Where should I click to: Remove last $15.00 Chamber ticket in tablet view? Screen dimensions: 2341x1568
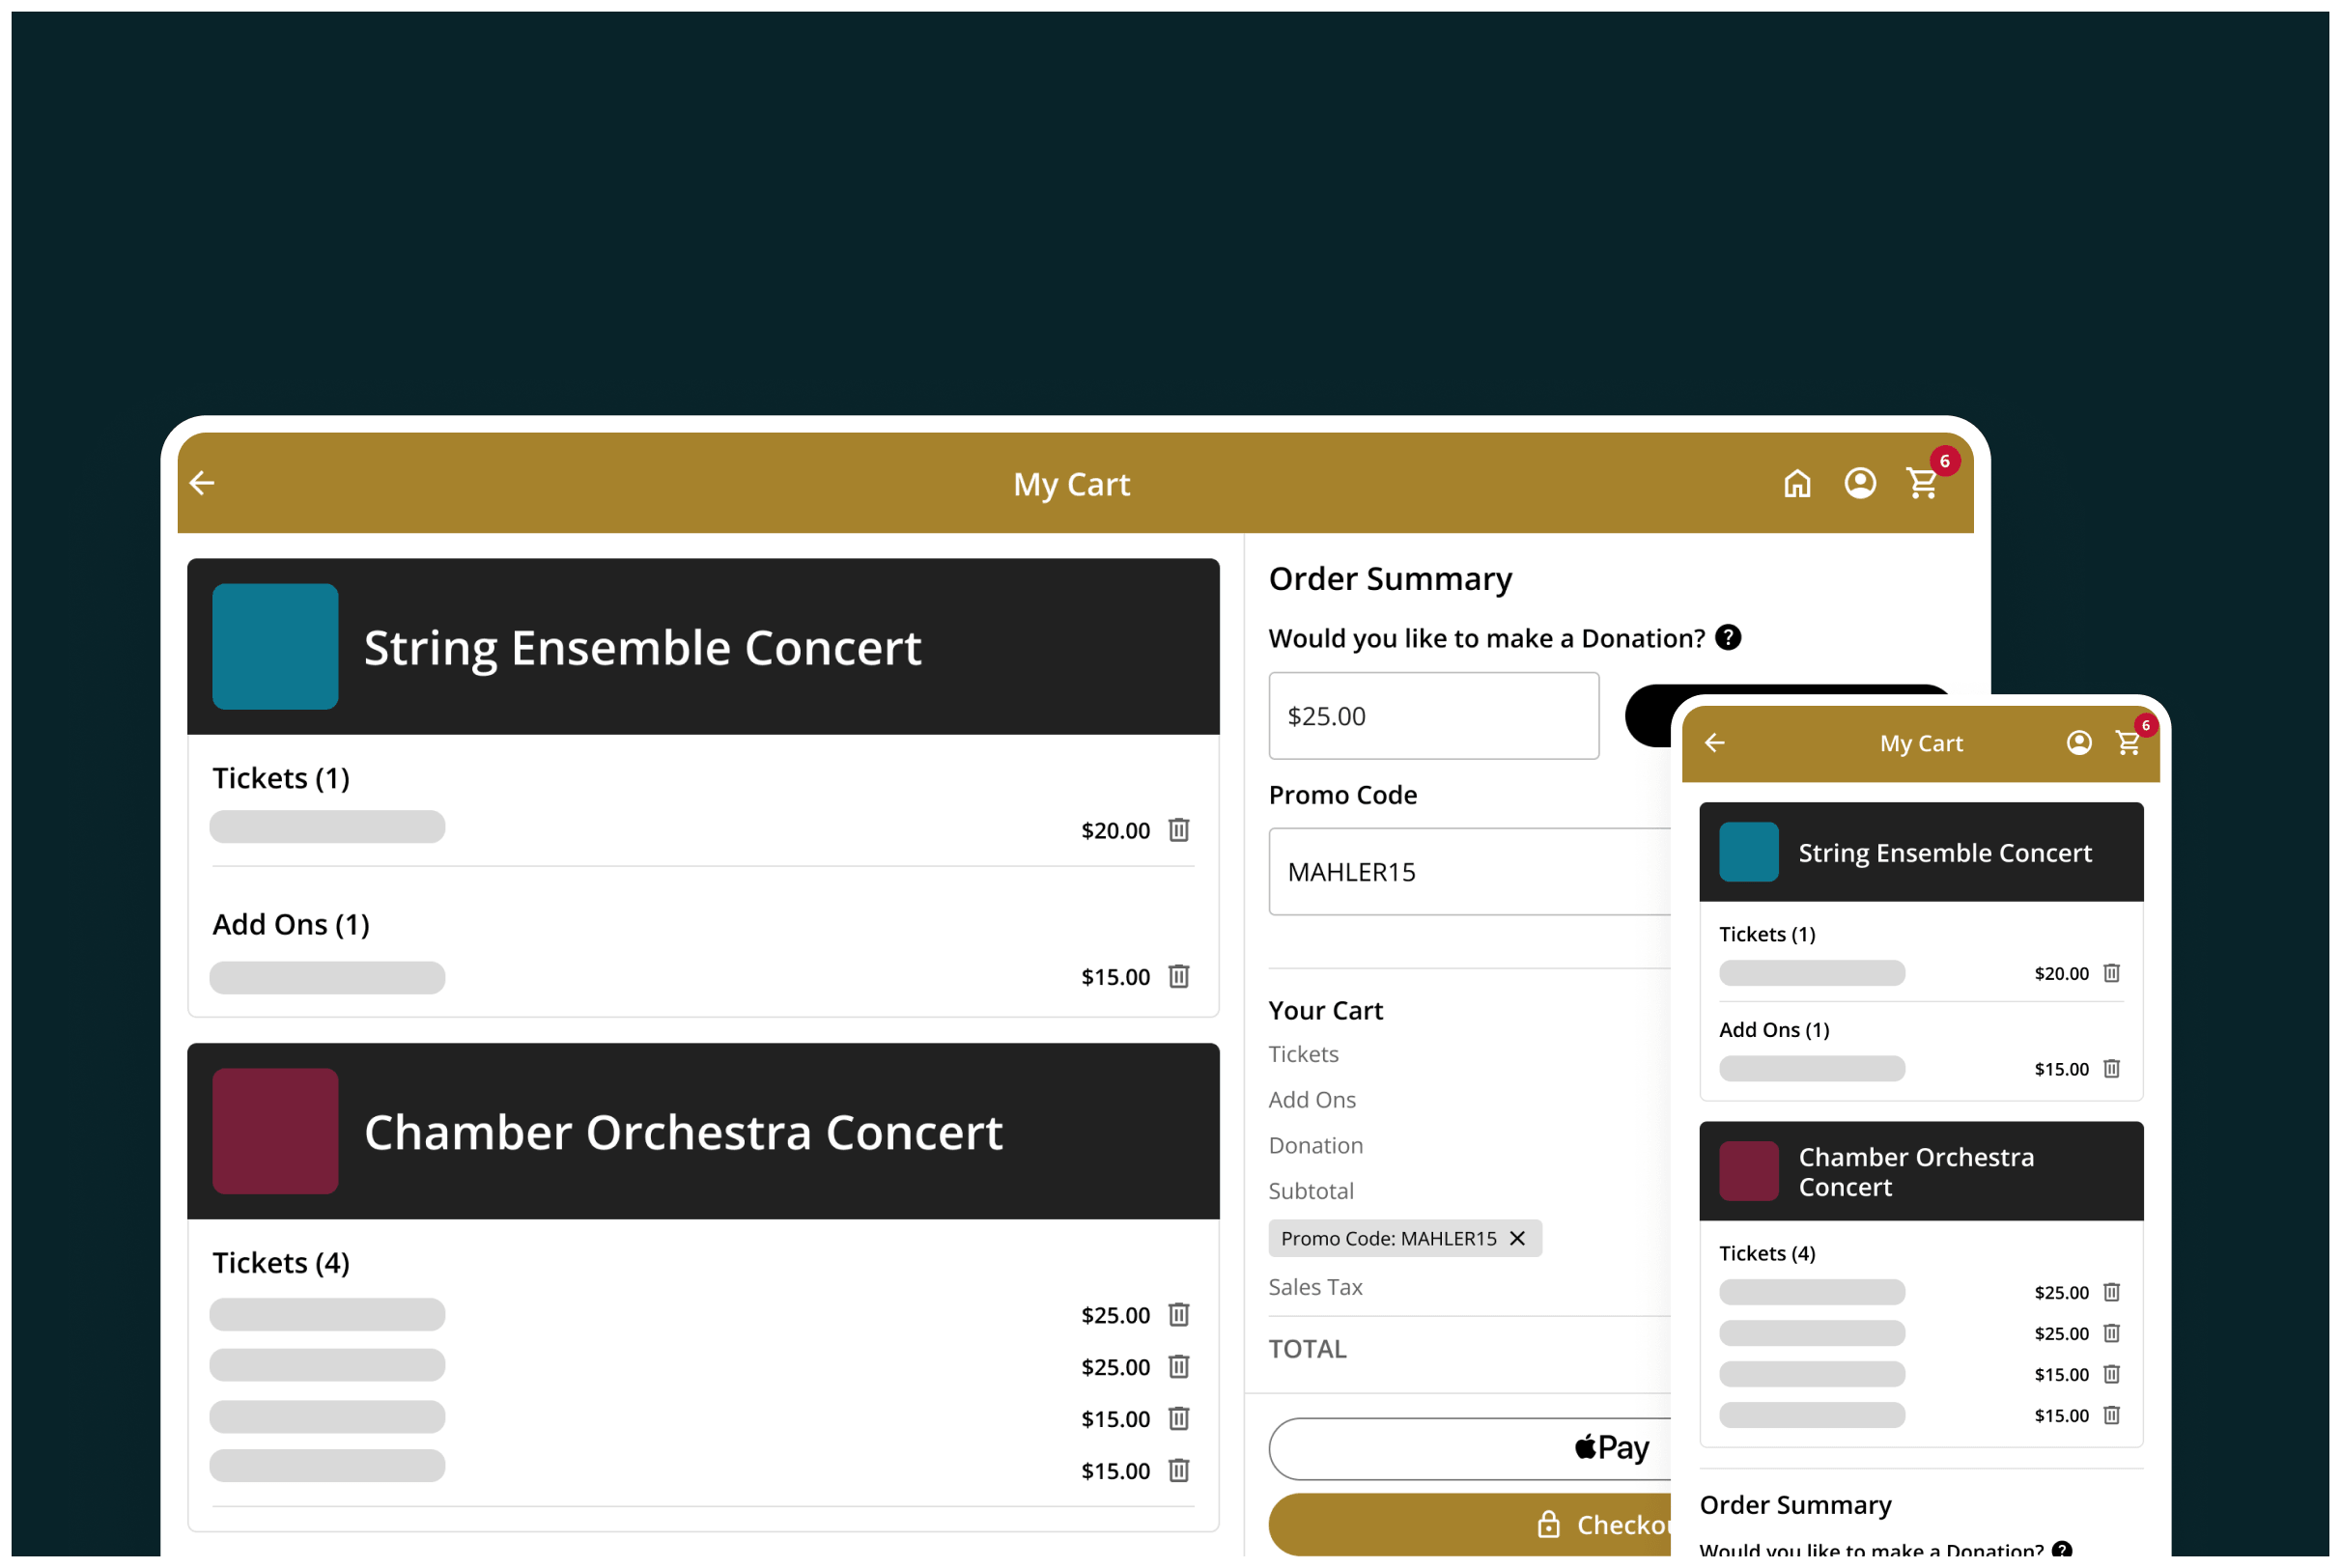[1178, 1469]
